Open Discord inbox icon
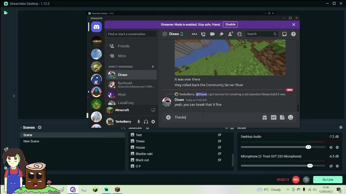346x194 pixels. 284,34
